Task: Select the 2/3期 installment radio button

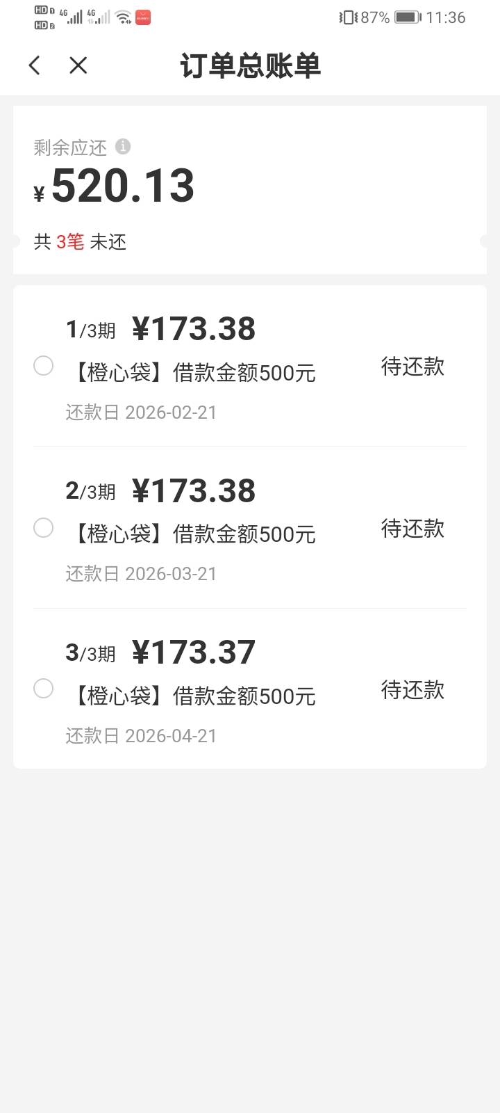Action: point(43,528)
